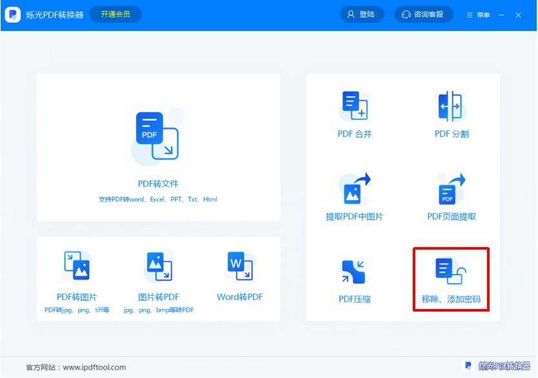Open the 开通会员 membership button

(x=115, y=14)
